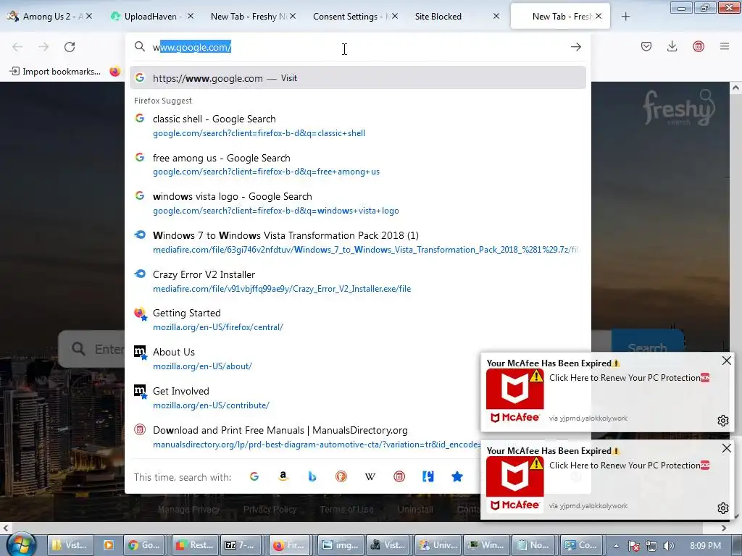Open Rest... taskbar button
This screenshot has width=742, height=556.
pos(194,545)
